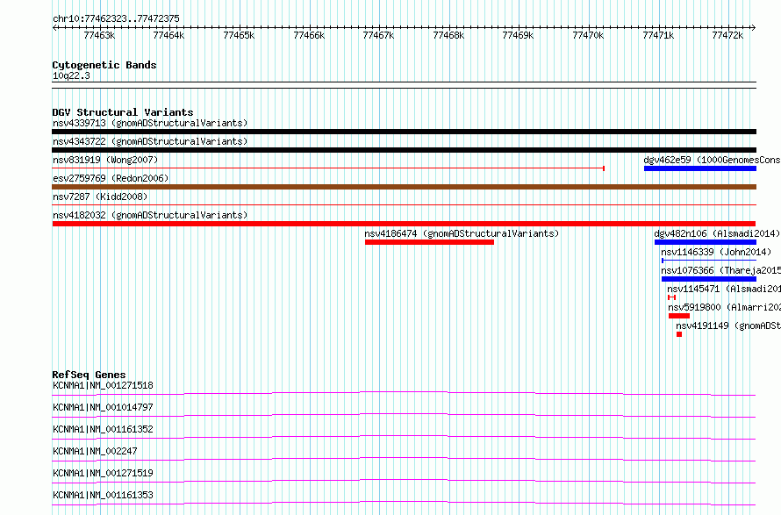Open the nsv1146339 (John2014) label
Viewport: 781px width, 515px height.
(716, 252)
